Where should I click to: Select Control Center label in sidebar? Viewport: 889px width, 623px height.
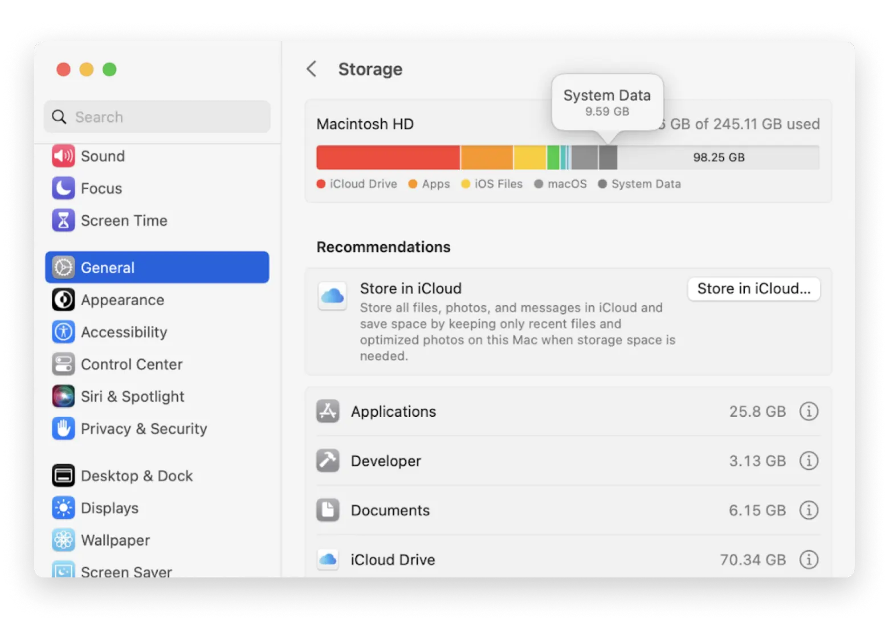pos(132,364)
